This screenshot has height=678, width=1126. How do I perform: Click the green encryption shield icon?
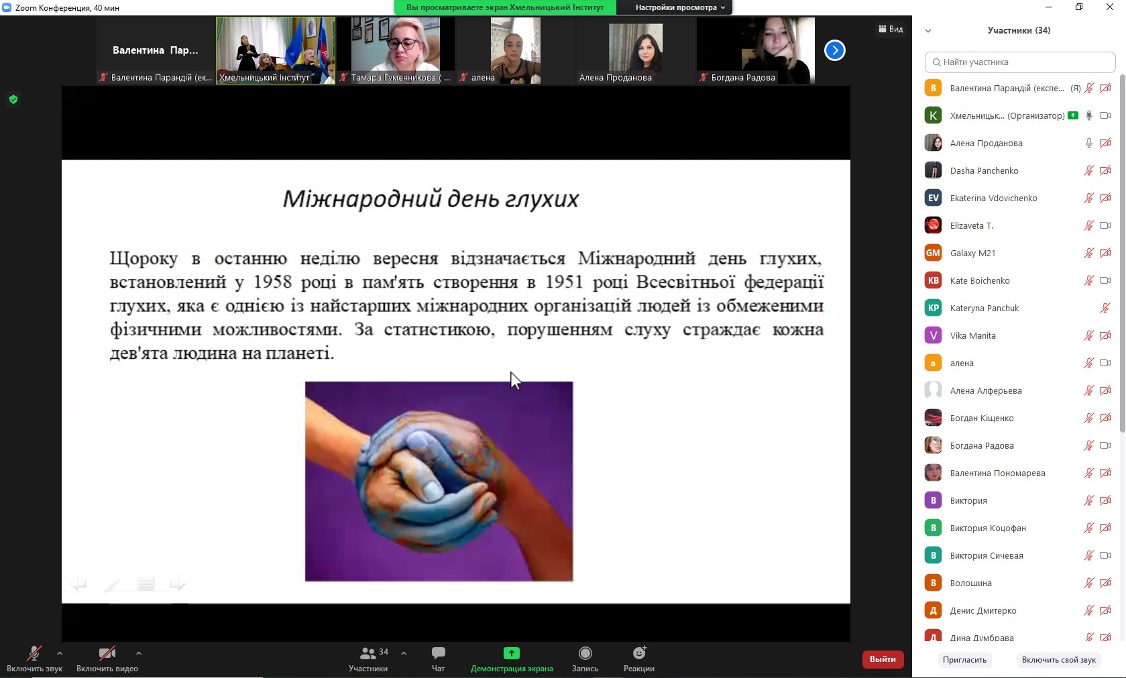13,100
